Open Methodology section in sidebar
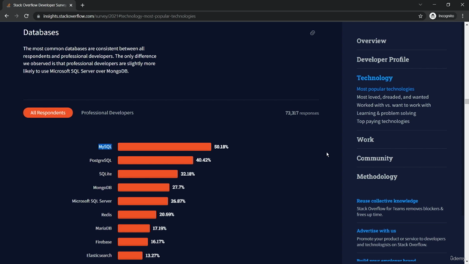Image resolution: width=469 pixels, height=264 pixels. pos(377,177)
